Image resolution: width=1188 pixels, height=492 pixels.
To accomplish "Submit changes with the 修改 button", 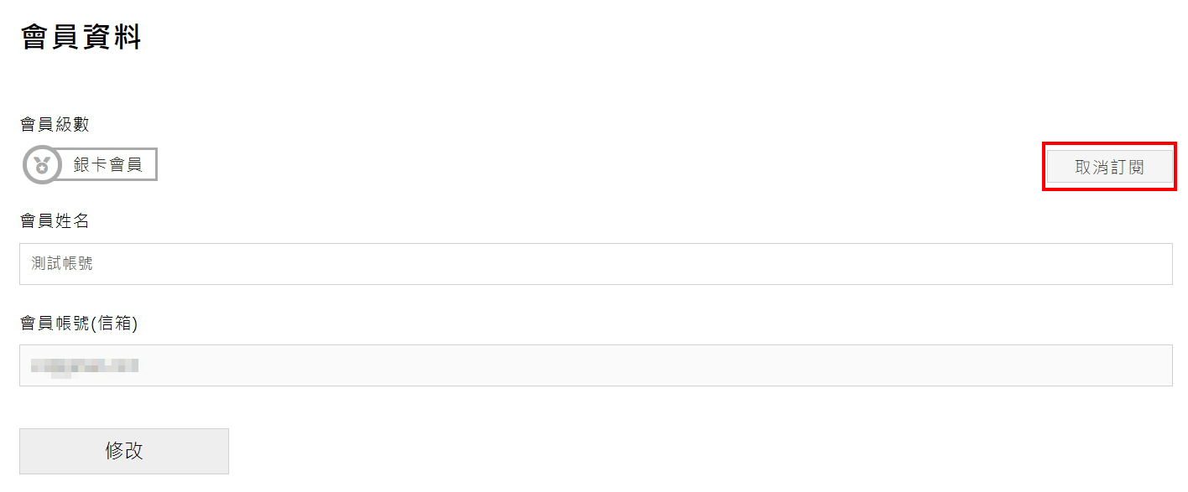I will 124,451.
